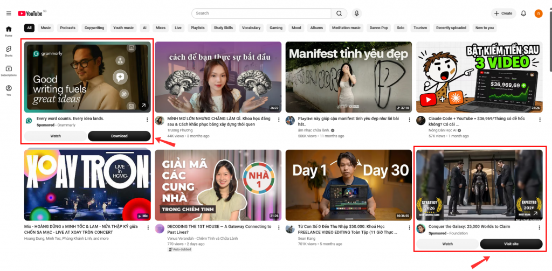Open more options for DECODING THE 1ST HOUSE
This screenshot has height=271, width=552.
coord(279,227)
